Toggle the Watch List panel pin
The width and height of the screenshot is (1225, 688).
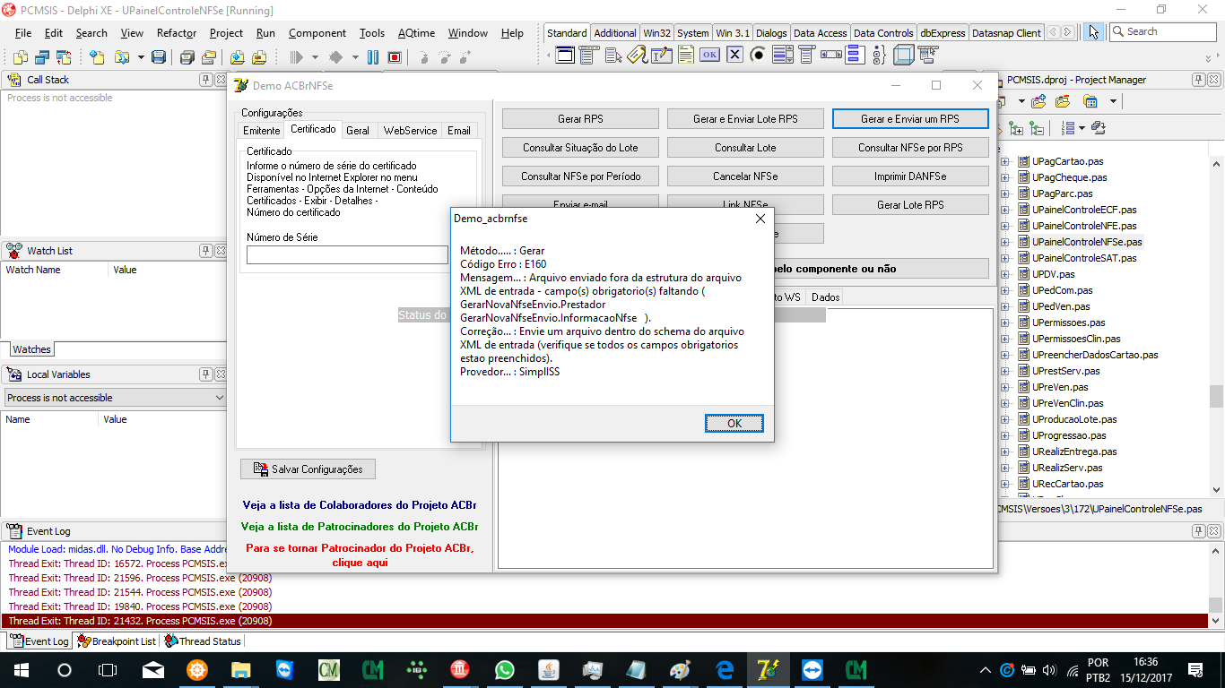click(206, 251)
